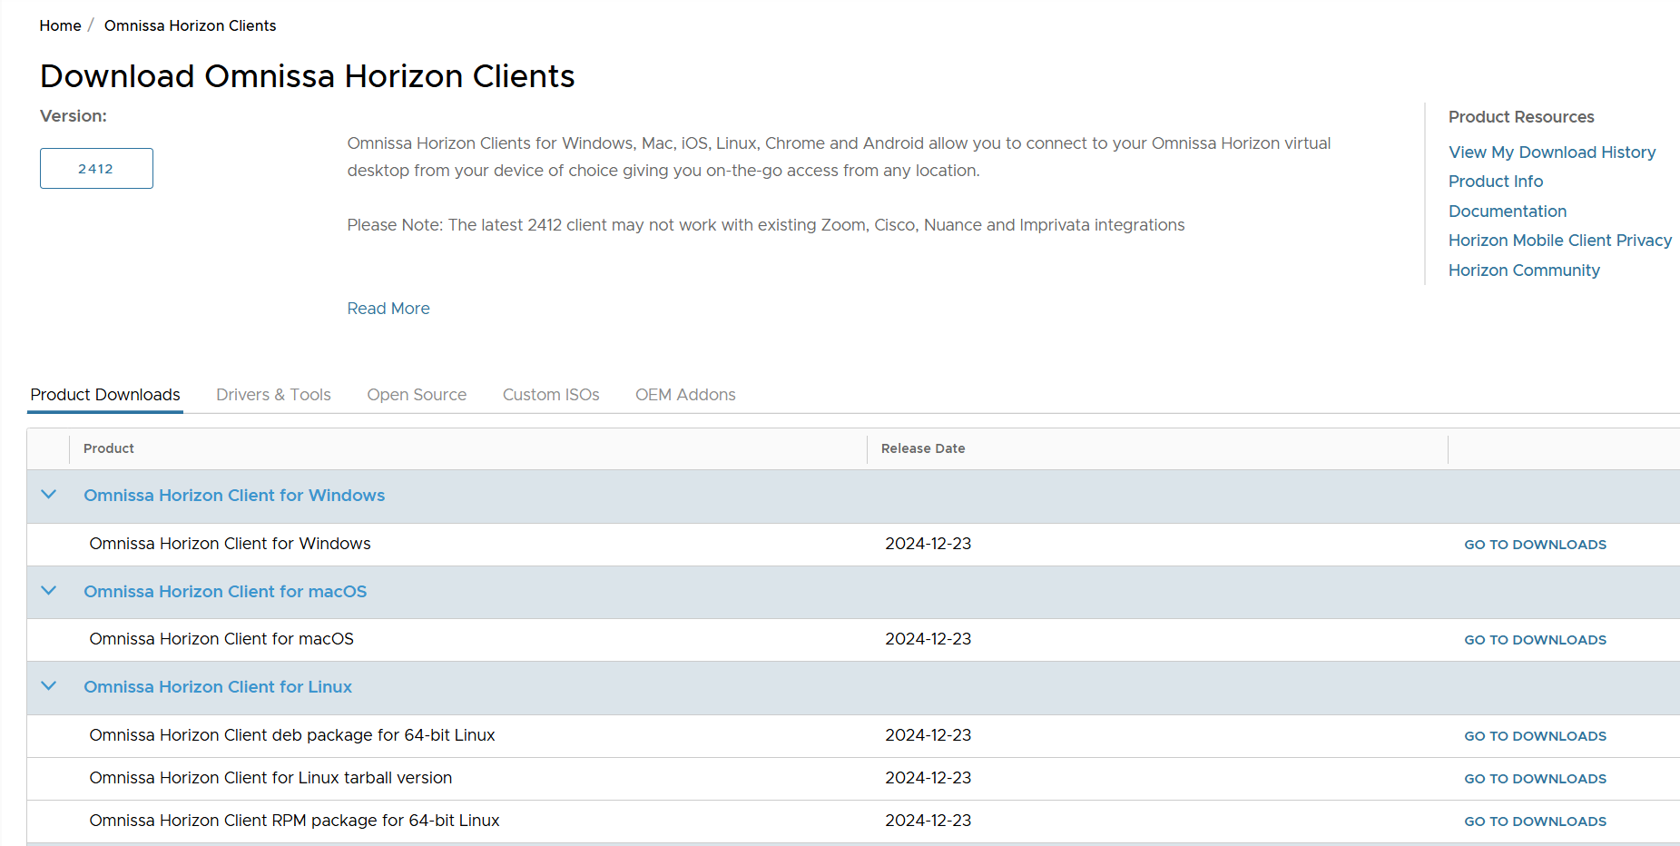Select 'Omnissa Horizon Client RPM package for 64-bit Linux' text
This screenshot has height=846, width=1680.
point(294,821)
